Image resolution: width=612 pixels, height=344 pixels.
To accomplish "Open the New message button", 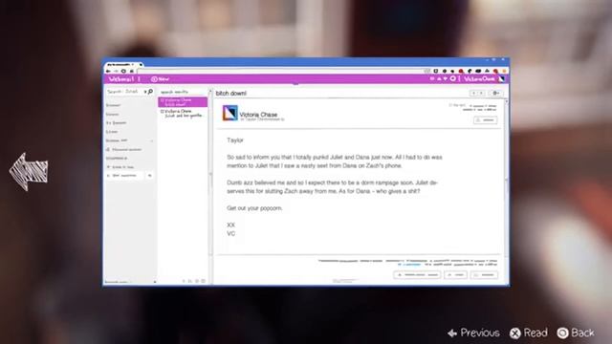I will (x=160, y=78).
